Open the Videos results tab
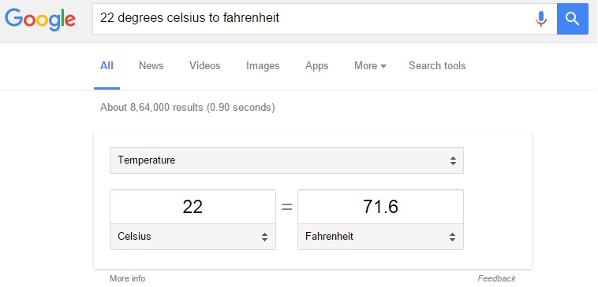598x287 pixels. (x=205, y=66)
